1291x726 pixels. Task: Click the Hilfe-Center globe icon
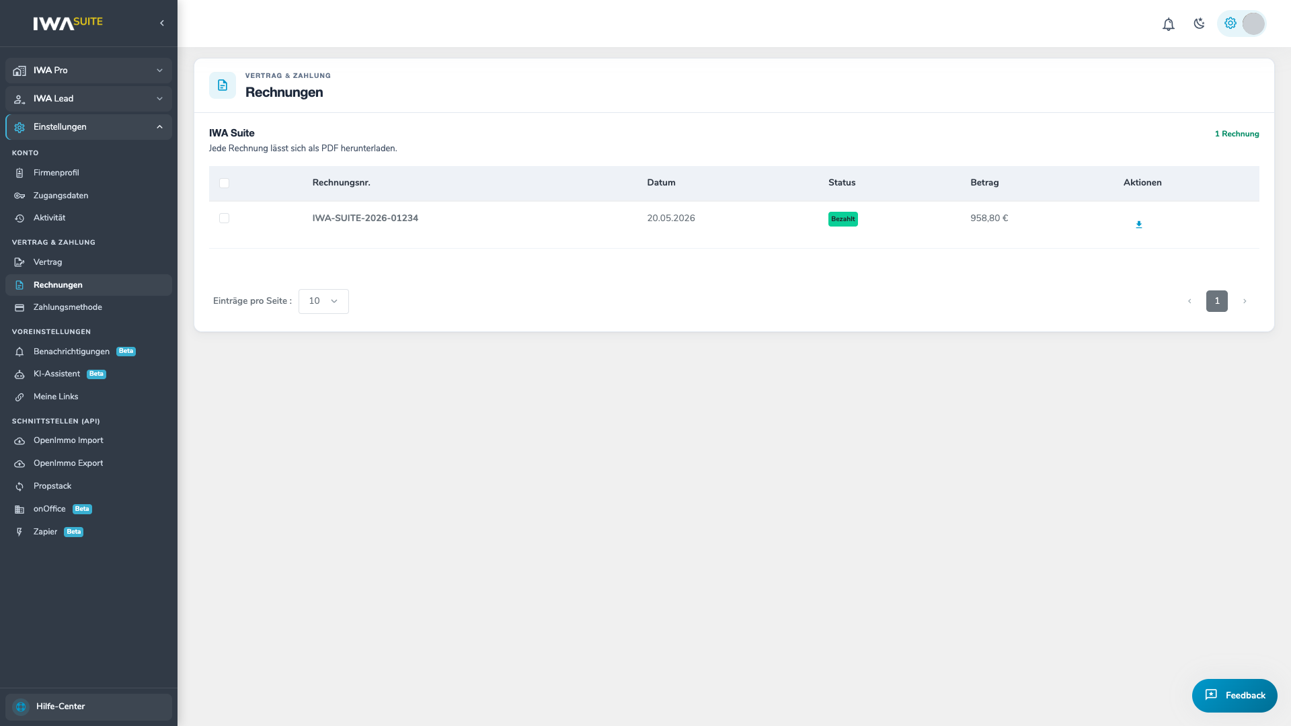(21, 707)
